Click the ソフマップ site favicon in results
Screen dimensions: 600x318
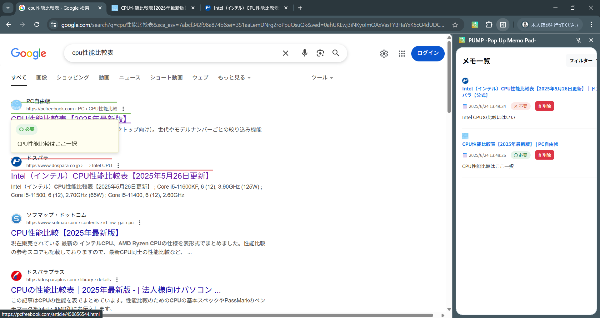16,219
